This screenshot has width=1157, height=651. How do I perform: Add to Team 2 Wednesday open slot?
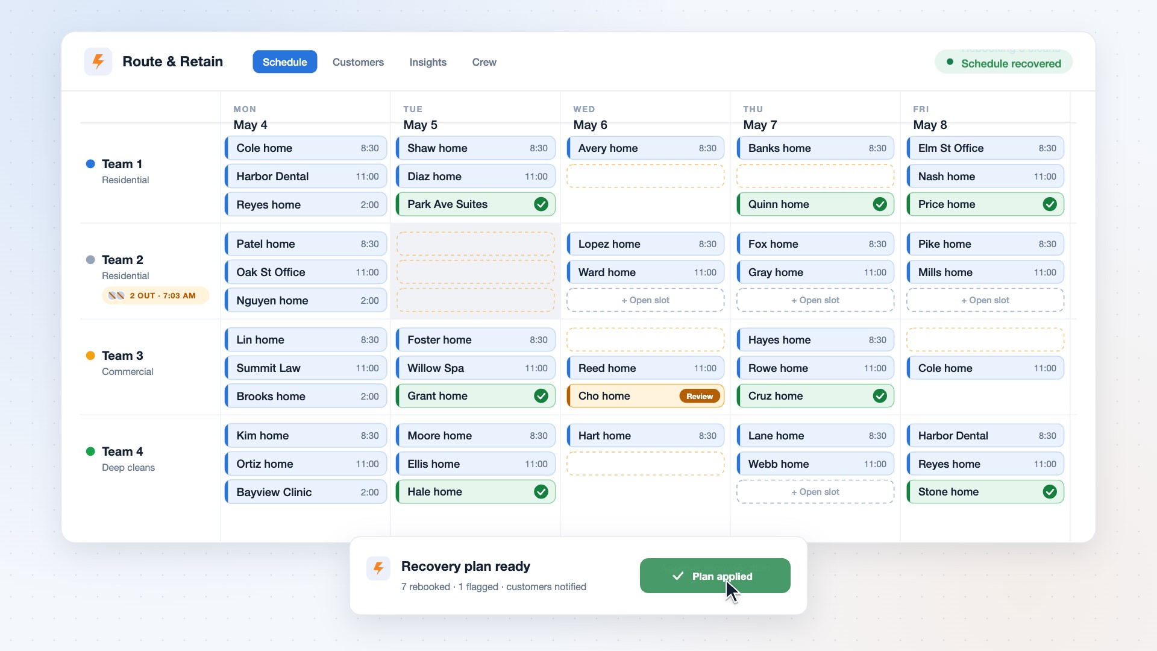pos(645,300)
